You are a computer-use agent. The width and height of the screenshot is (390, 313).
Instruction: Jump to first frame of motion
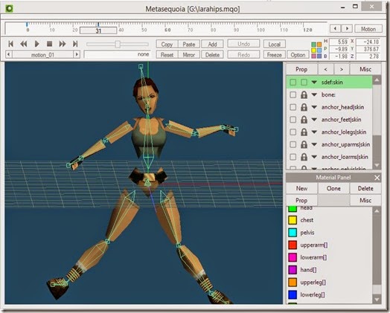[x=10, y=44]
